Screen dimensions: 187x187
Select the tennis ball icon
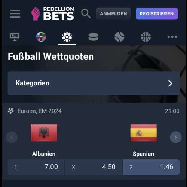pos(119,37)
